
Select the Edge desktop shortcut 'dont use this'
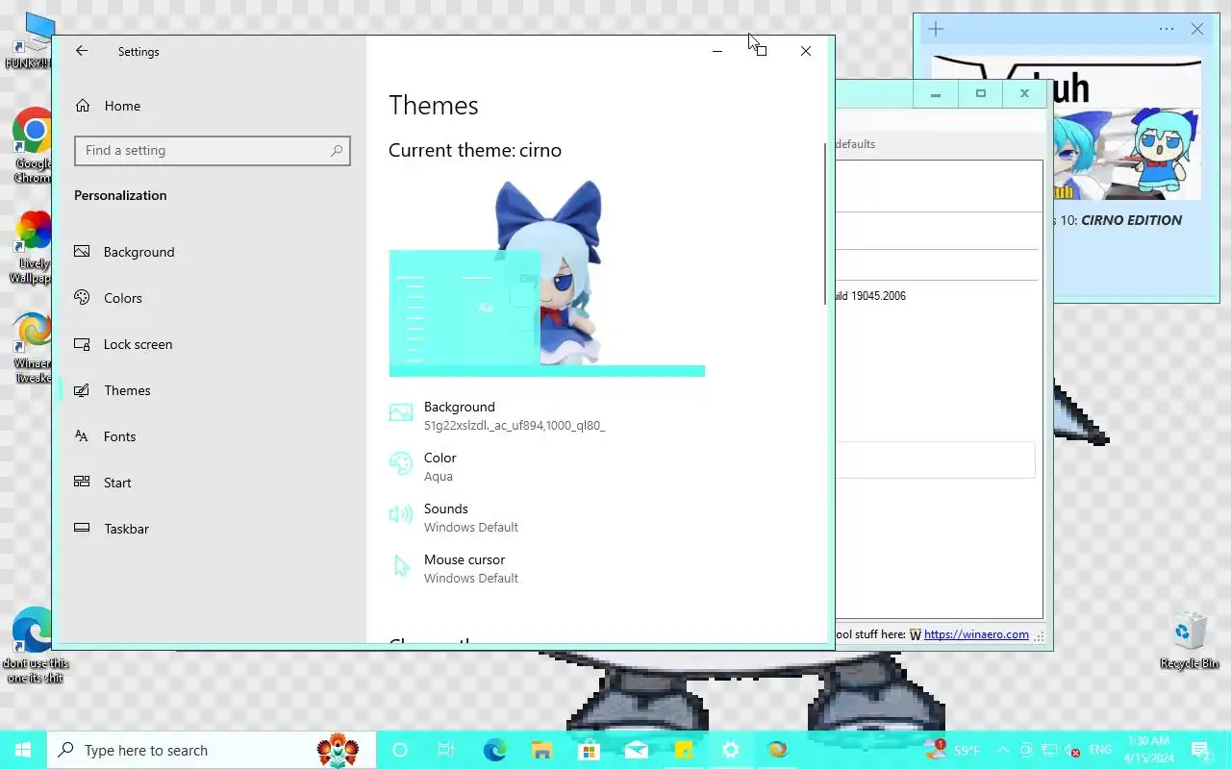point(35,645)
